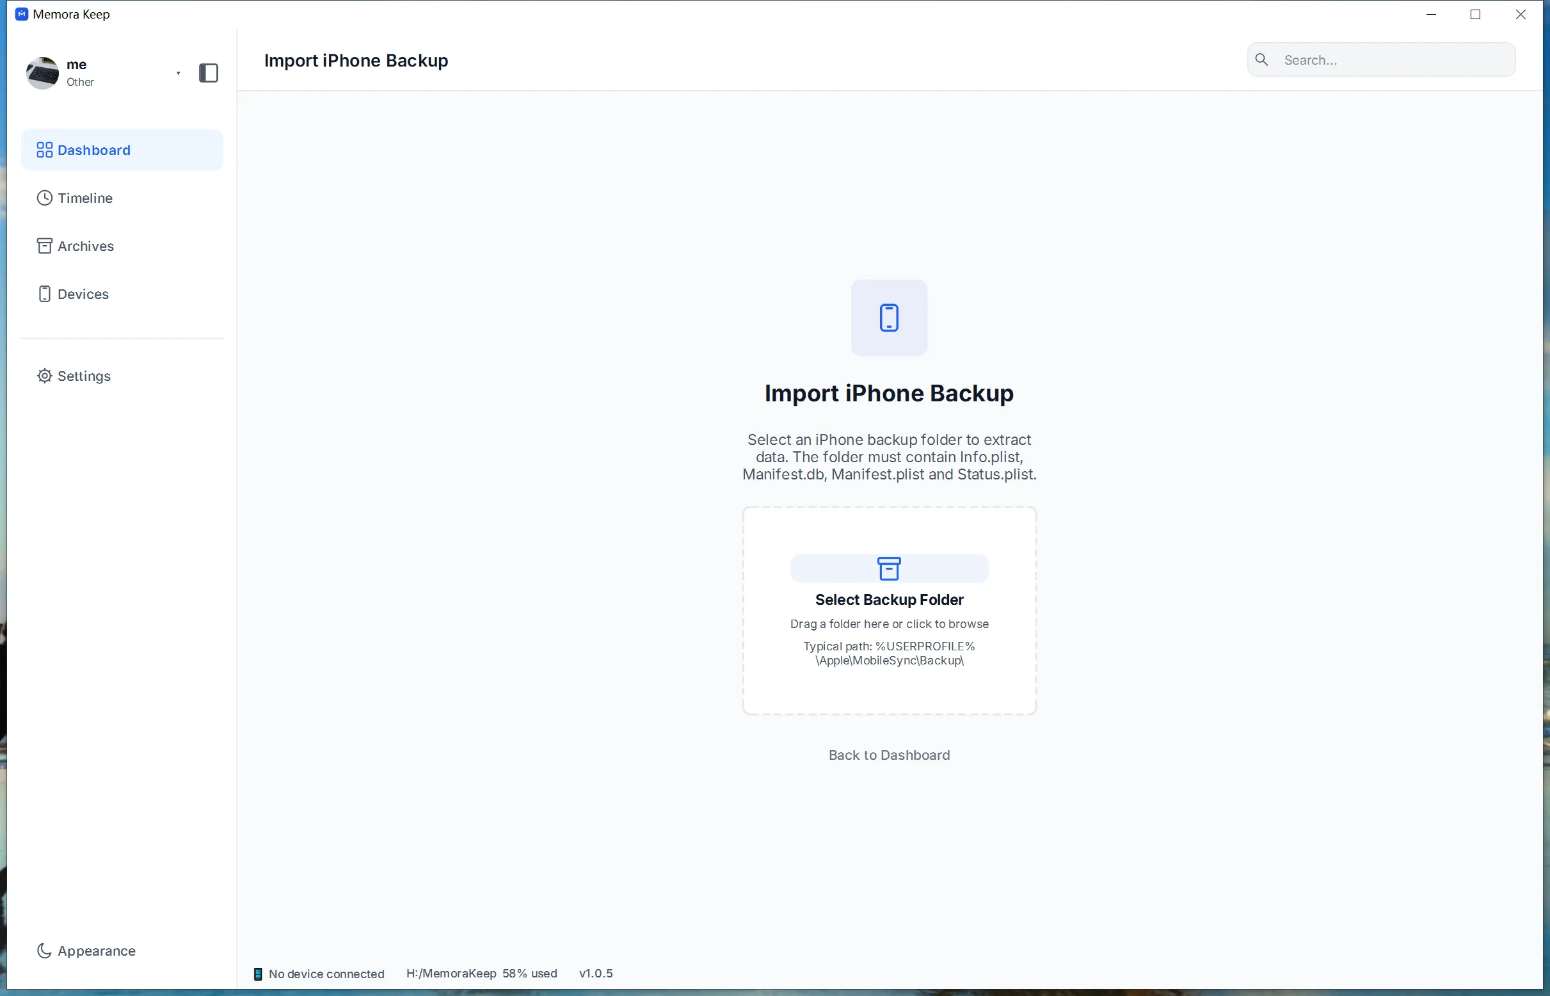Open the Dashboard section
Image resolution: width=1550 pixels, height=996 pixels.
point(122,150)
